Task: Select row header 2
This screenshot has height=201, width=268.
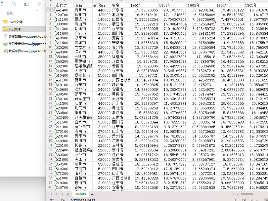Action: (x=51, y=10)
